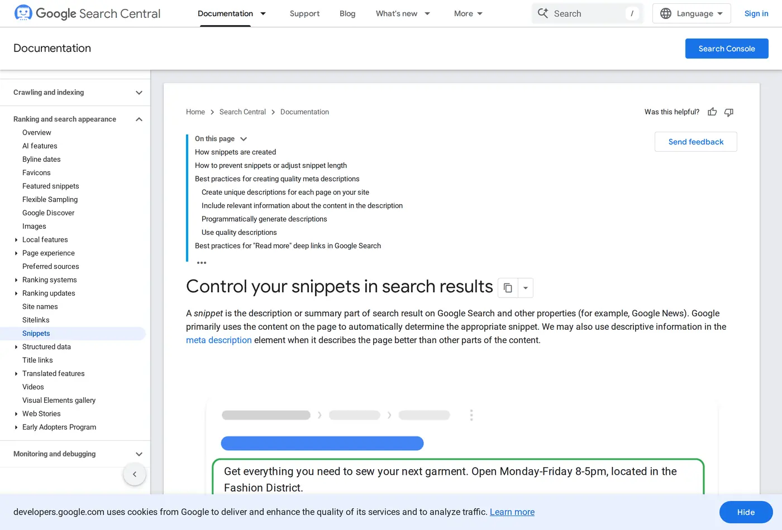Click the Search Central breadcrumb
The image size is (782, 530).
pyautogui.click(x=242, y=112)
